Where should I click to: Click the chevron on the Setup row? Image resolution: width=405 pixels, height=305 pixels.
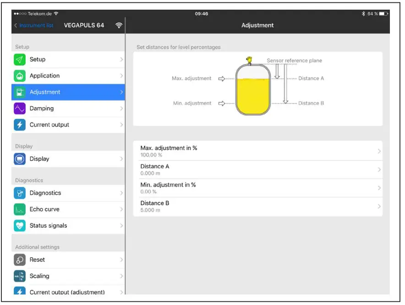click(x=121, y=60)
